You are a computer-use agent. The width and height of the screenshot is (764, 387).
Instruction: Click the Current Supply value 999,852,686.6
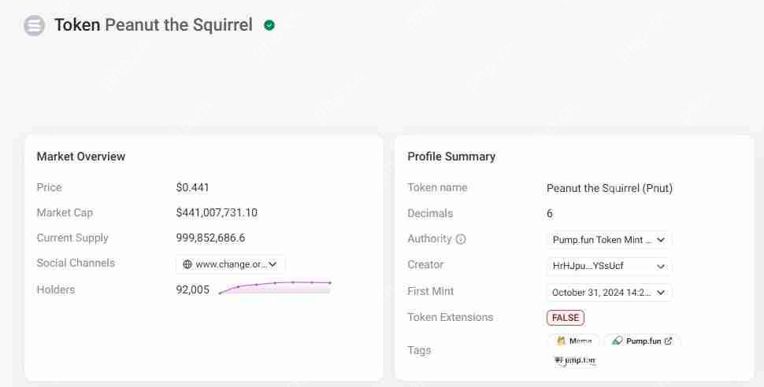210,238
